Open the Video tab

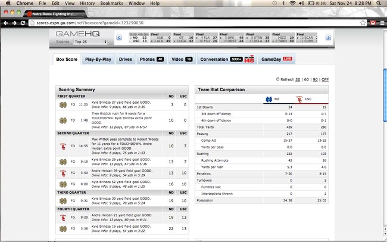click(x=182, y=60)
